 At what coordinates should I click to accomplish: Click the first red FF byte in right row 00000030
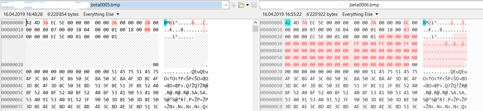point(357,44)
